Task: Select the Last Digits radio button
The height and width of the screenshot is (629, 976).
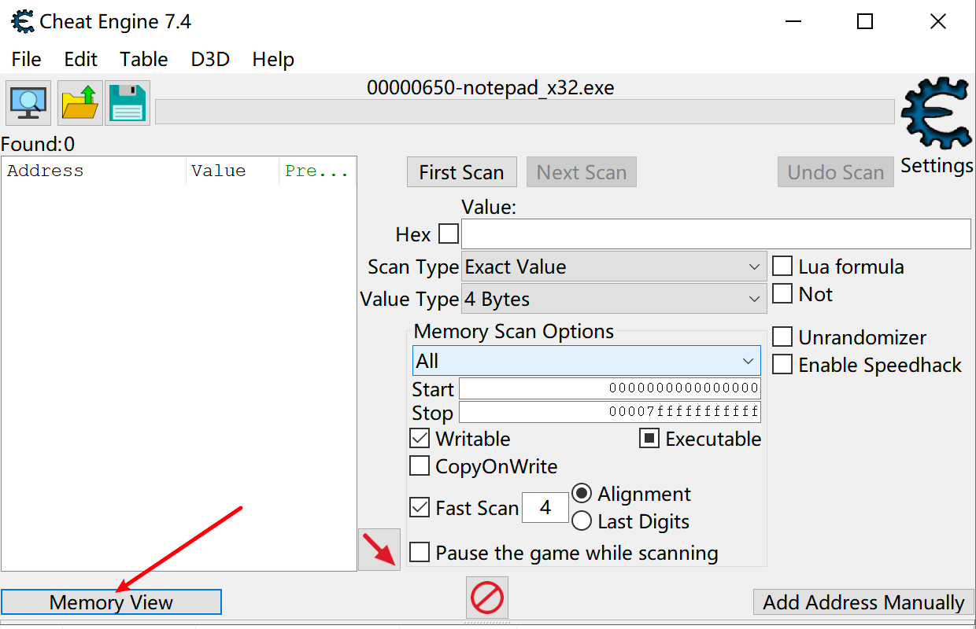Action: coord(582,521)
